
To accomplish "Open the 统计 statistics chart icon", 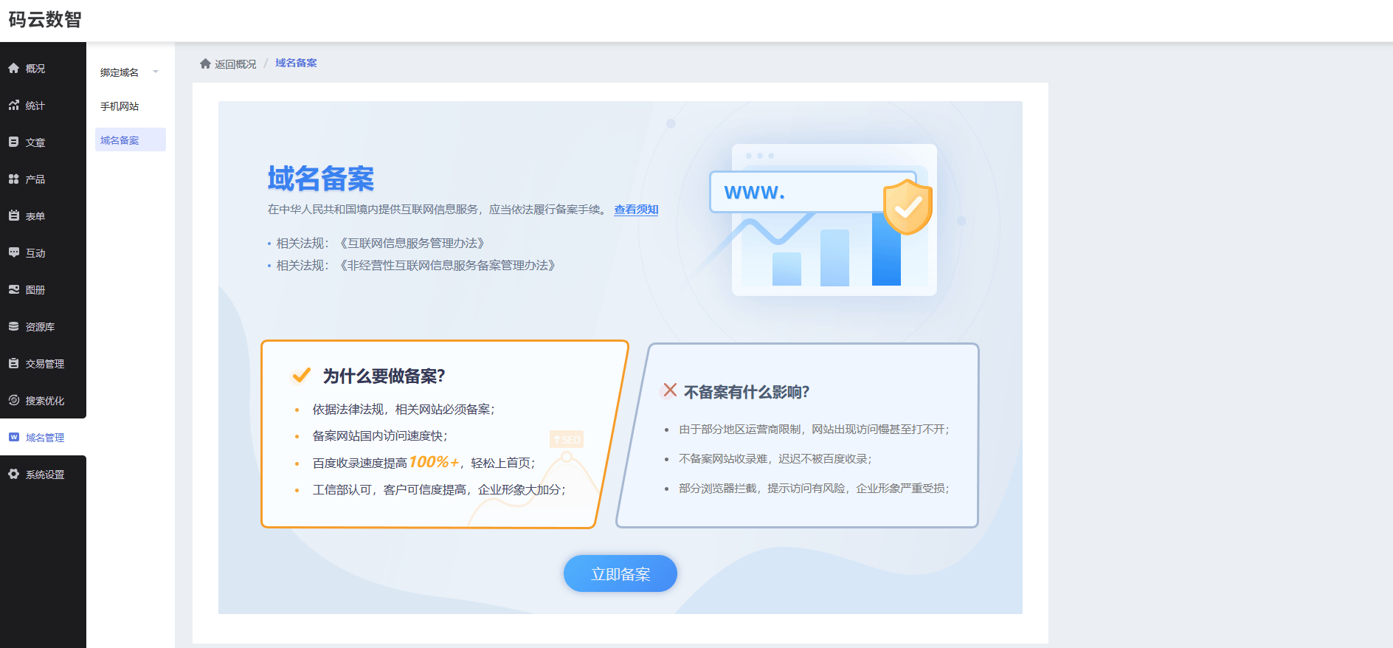I will (13, 105).
